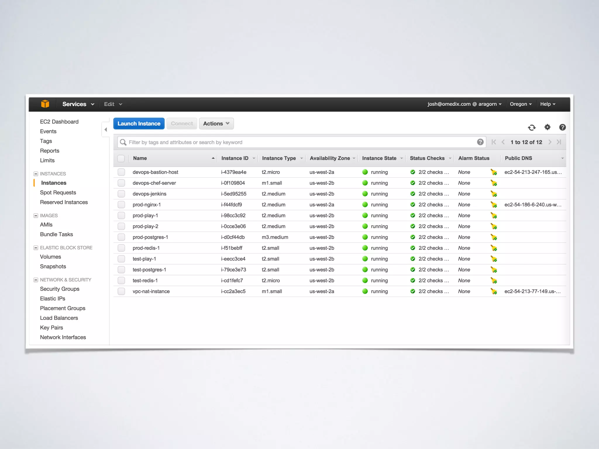Screen dimensions: 599x449
Task: Refresh the instances list
Action: tap(531, 127)
